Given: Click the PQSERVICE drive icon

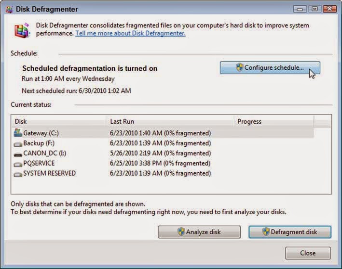Looking at the screenshot, I should coord(18,164).
